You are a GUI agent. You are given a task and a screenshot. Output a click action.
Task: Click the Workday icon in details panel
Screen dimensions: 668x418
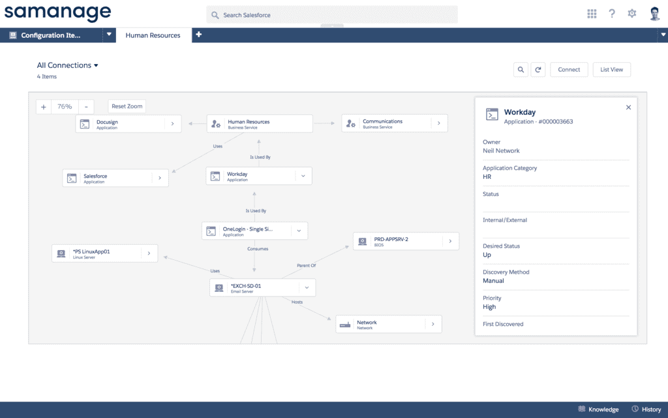[492, 114]
